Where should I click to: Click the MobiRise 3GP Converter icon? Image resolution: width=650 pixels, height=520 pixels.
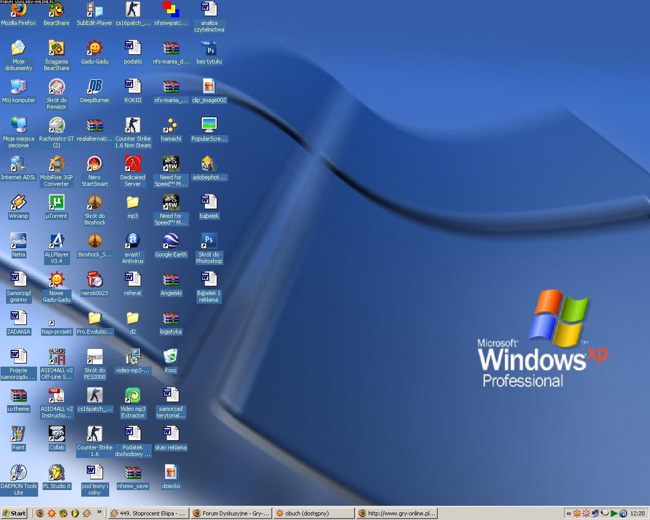pos(56,171)
